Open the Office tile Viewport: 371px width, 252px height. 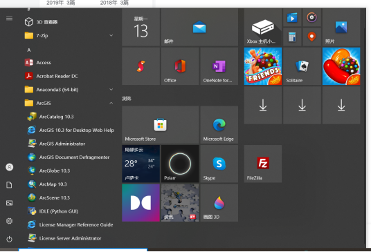(x=180, y=66)
